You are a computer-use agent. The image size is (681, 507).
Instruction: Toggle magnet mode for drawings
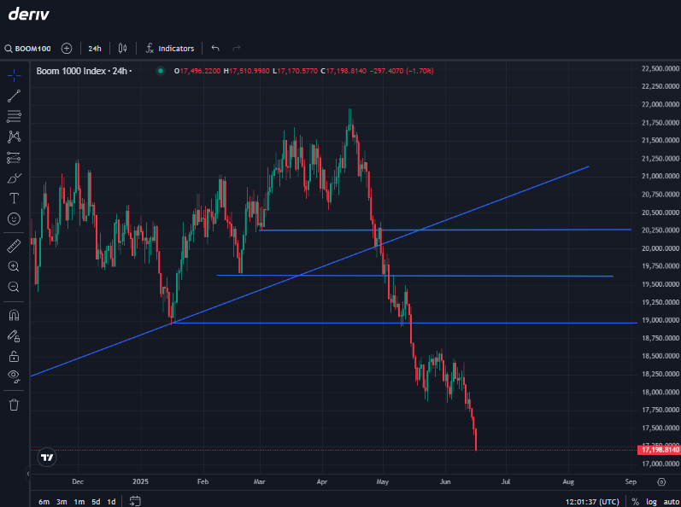(x=14, y=315)
